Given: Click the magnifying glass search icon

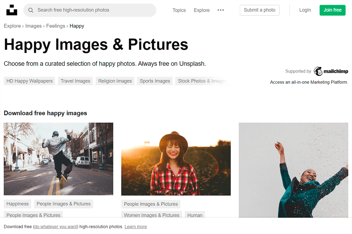Looking at the screenshot, I should tap(31, 10).
